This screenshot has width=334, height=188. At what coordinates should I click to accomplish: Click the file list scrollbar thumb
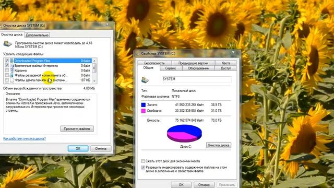coord(94,68)
